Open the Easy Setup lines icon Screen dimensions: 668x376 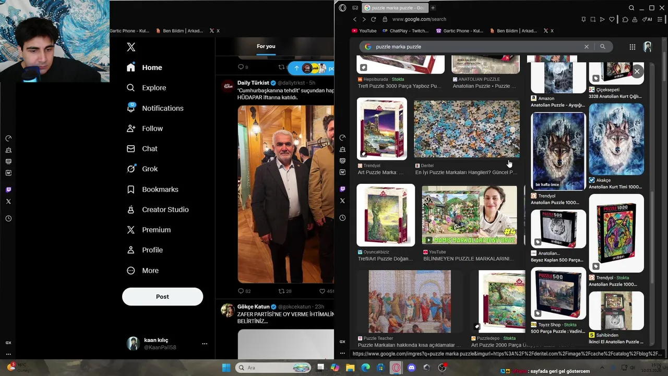[661, 19]
